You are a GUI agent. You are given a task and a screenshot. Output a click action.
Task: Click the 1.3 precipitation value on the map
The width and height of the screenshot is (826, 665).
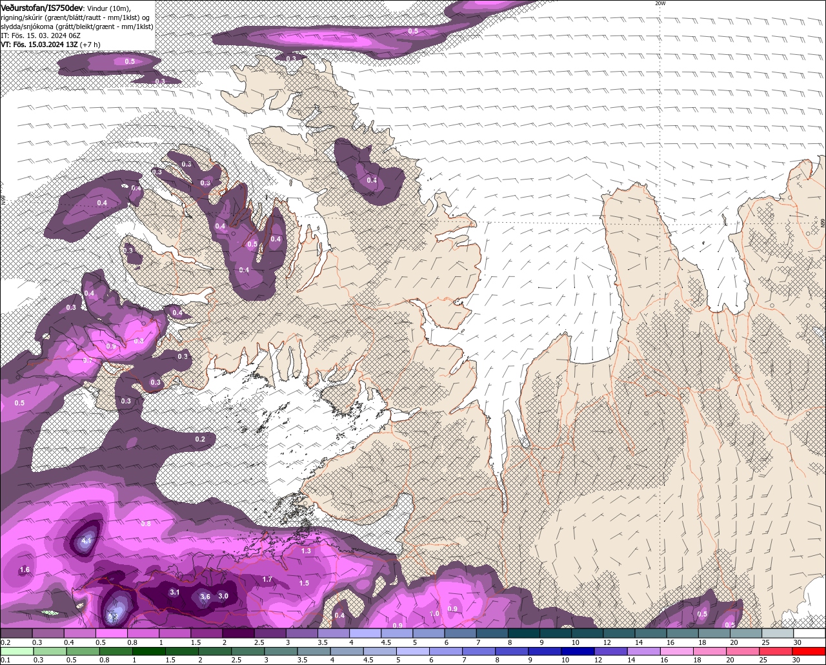click(306, 551)
